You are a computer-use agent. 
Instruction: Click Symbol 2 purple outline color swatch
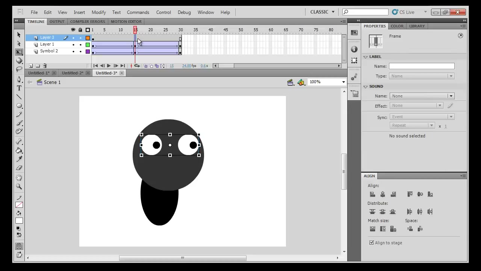pos(88,52)
